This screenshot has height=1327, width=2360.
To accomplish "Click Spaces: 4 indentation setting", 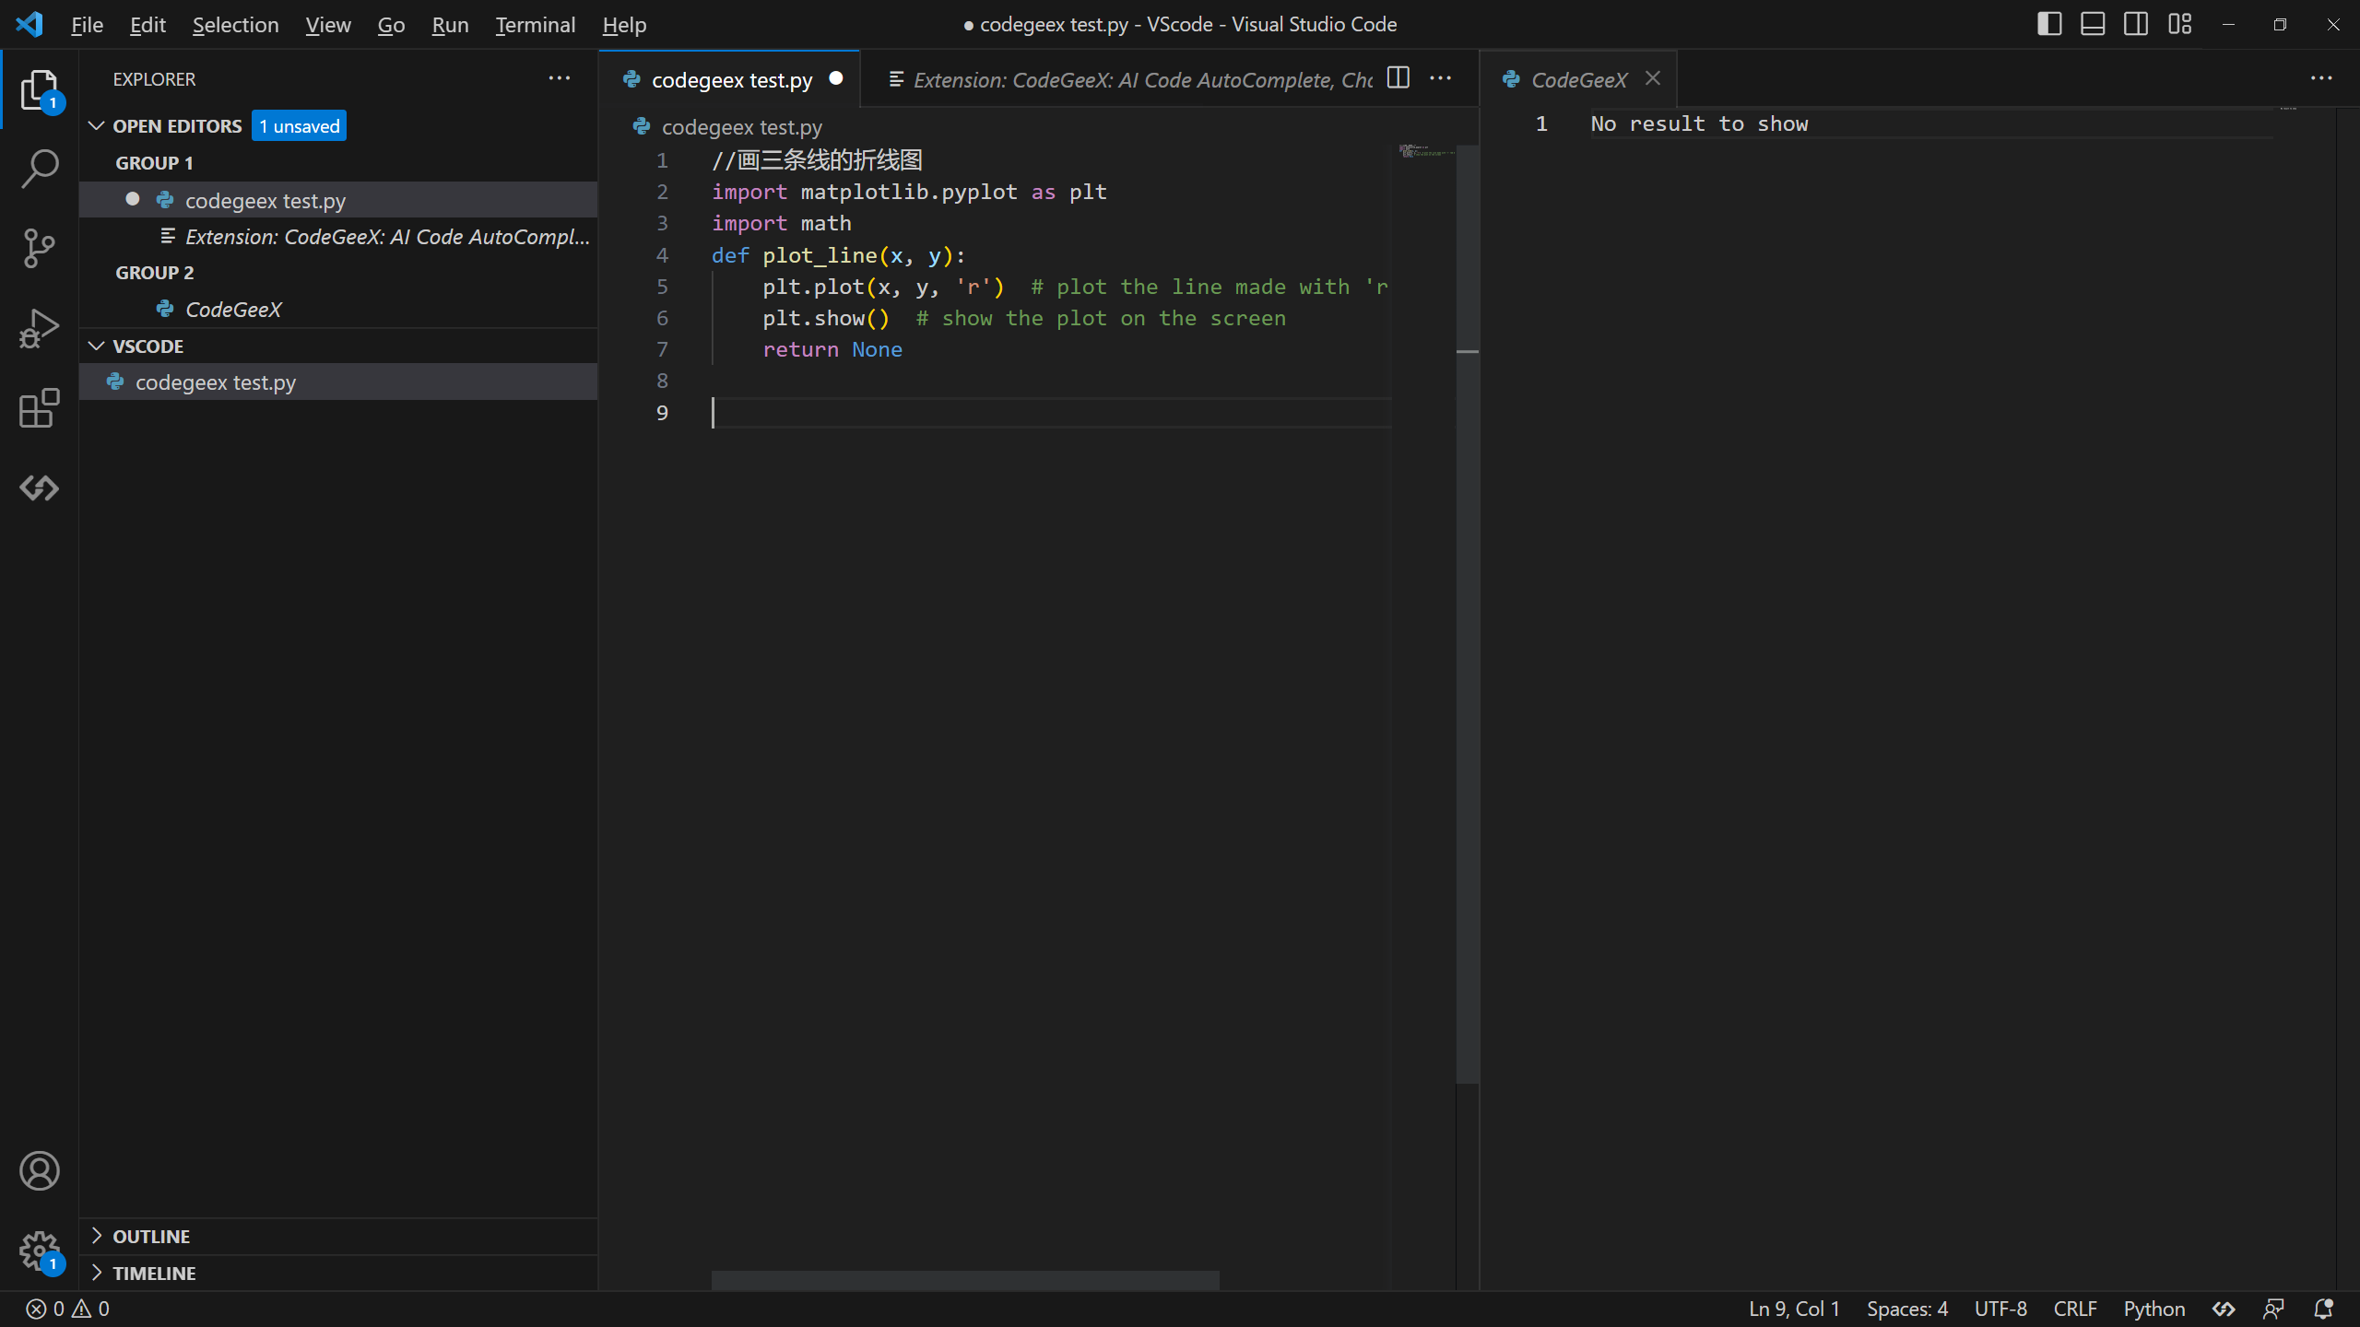I will (1907, 1309).
